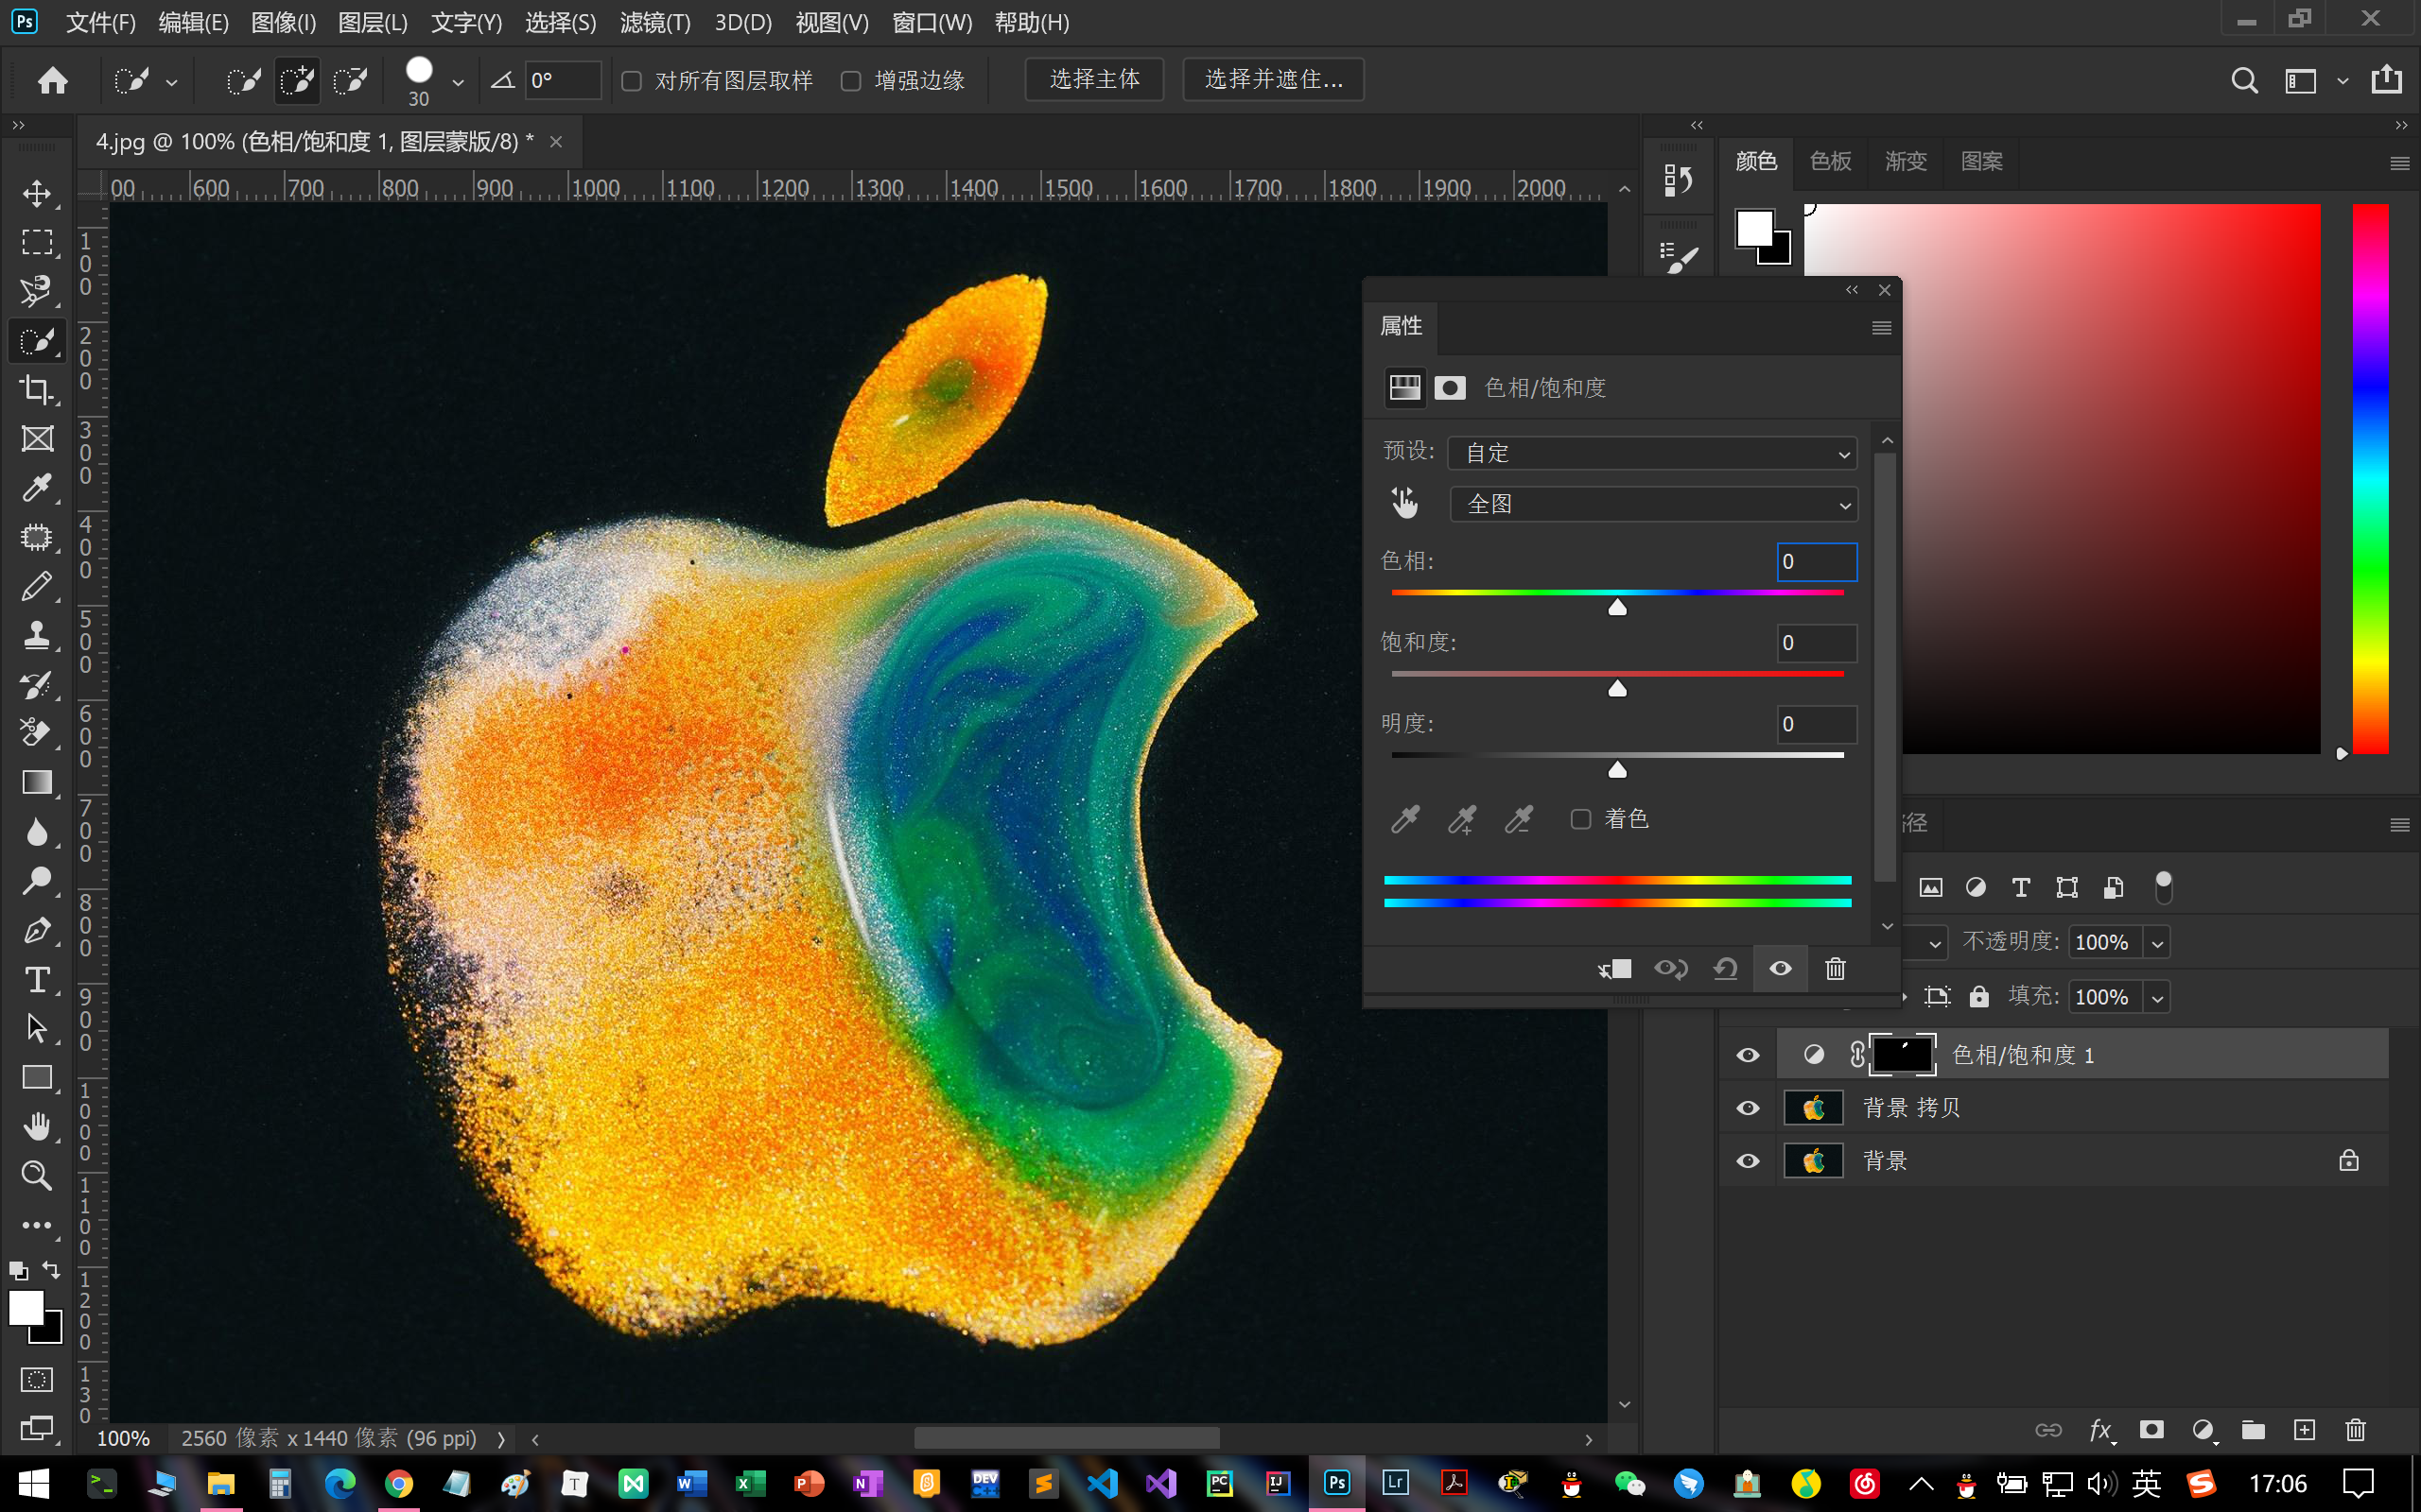Viewport: 2421px width, 1512px height.
Task: Select the Zoom tool in toolbar
Action: coord(37,1175)
